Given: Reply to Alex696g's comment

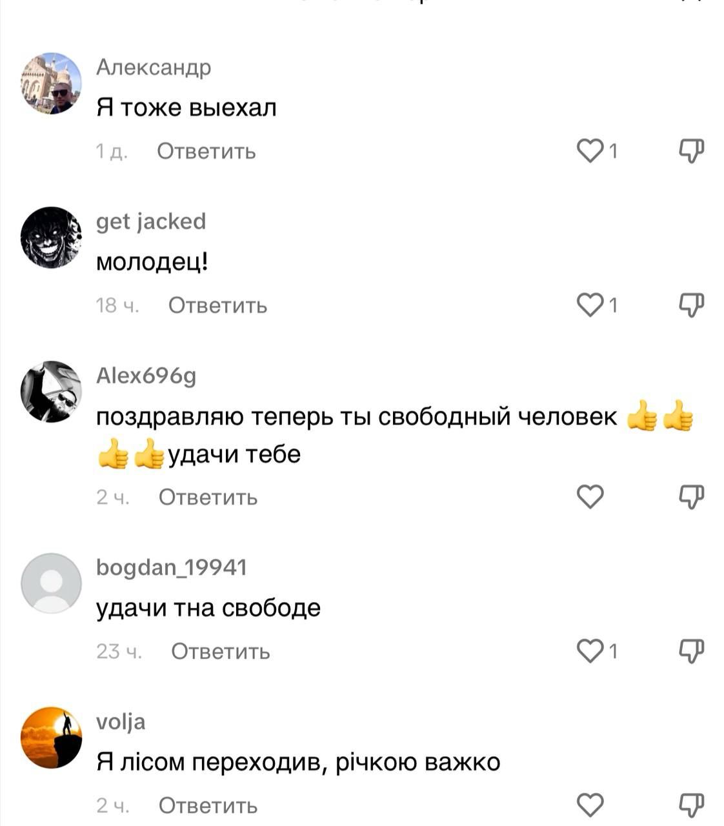Looking at the screenshot, I should point(208,497).
